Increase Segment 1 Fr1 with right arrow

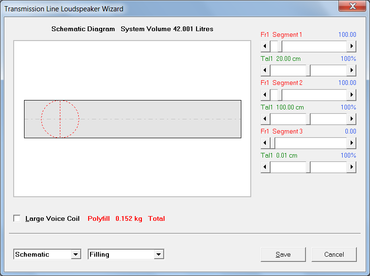click(x=351, y=46)
